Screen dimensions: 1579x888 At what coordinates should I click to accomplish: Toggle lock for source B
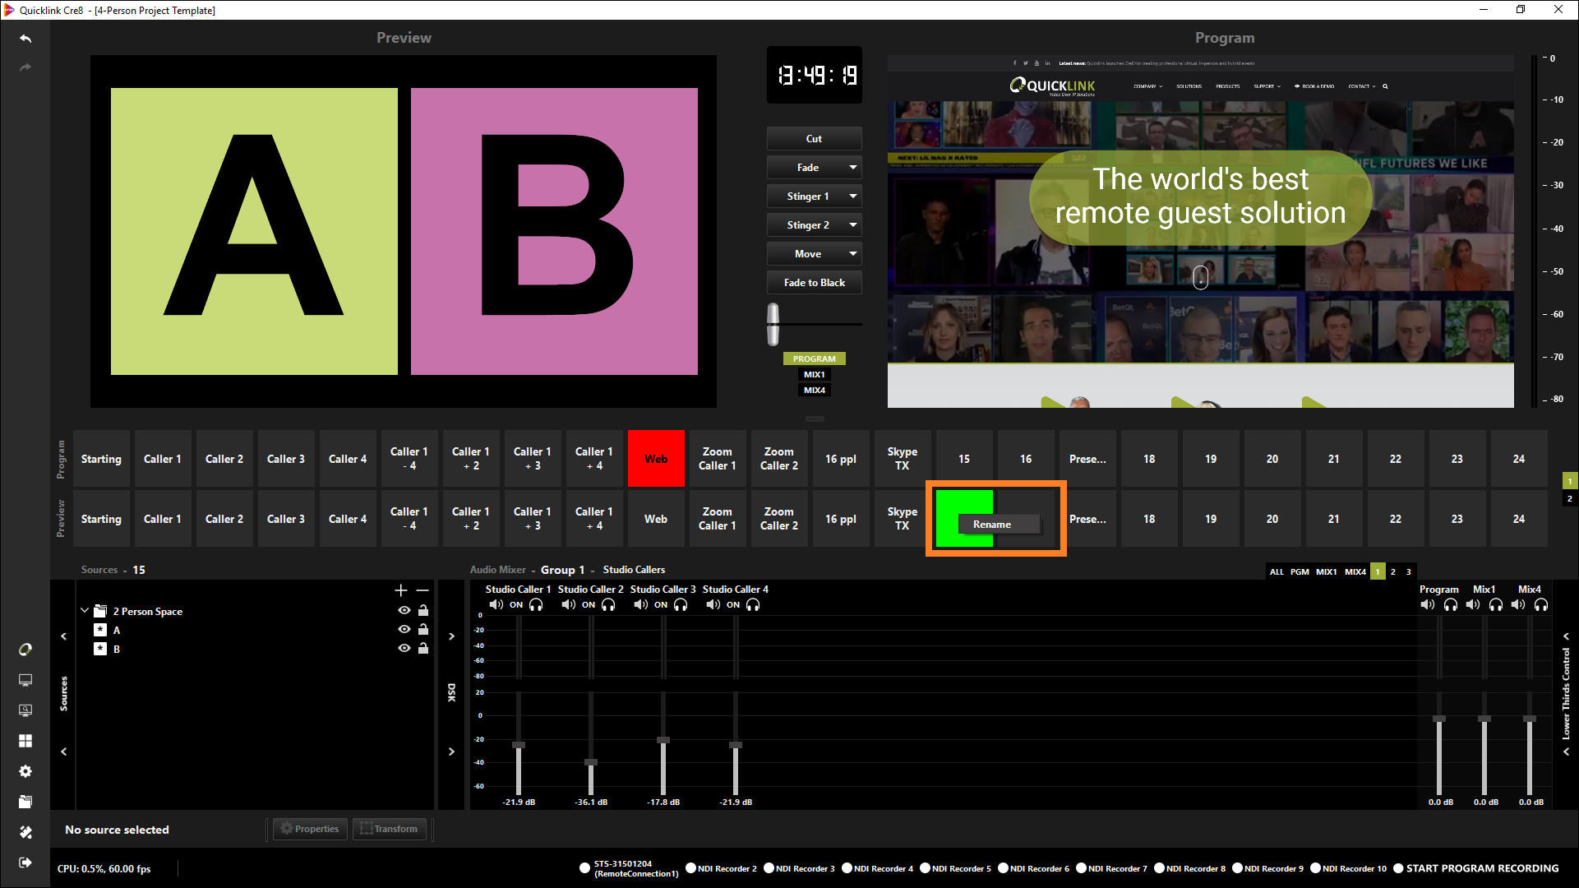pos(423,649)
